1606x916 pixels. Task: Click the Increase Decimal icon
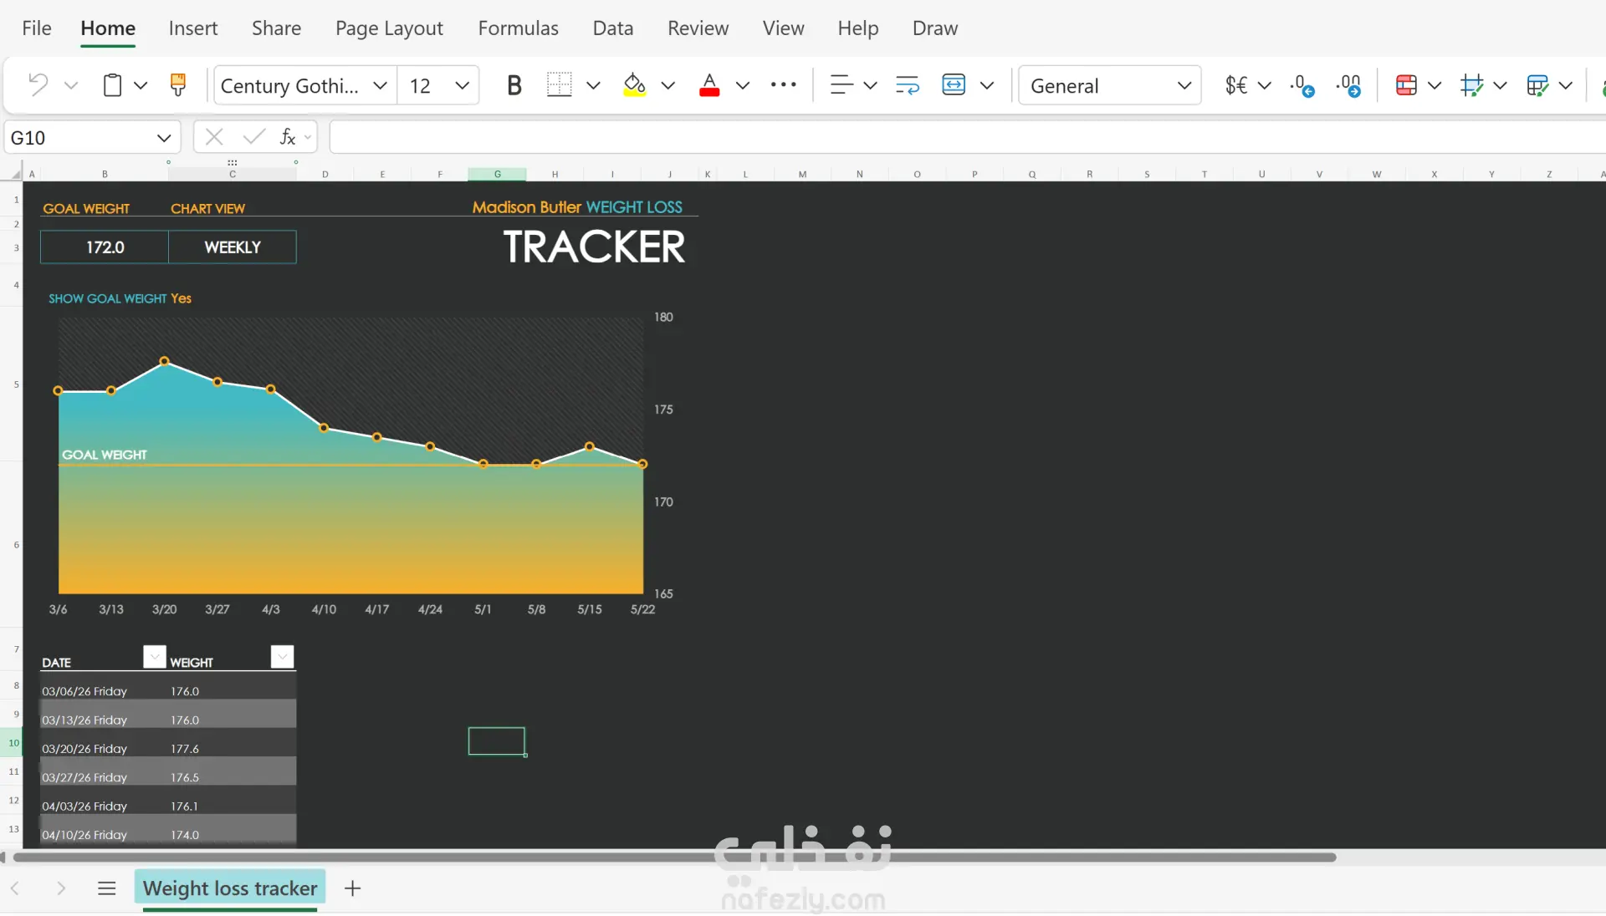(x=1349, y=85)
